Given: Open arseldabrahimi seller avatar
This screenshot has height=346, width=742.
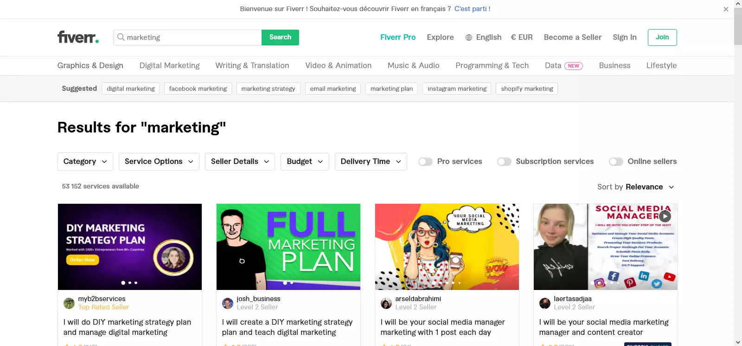Looking at the screenshot, I should click(x=386, y=303).
